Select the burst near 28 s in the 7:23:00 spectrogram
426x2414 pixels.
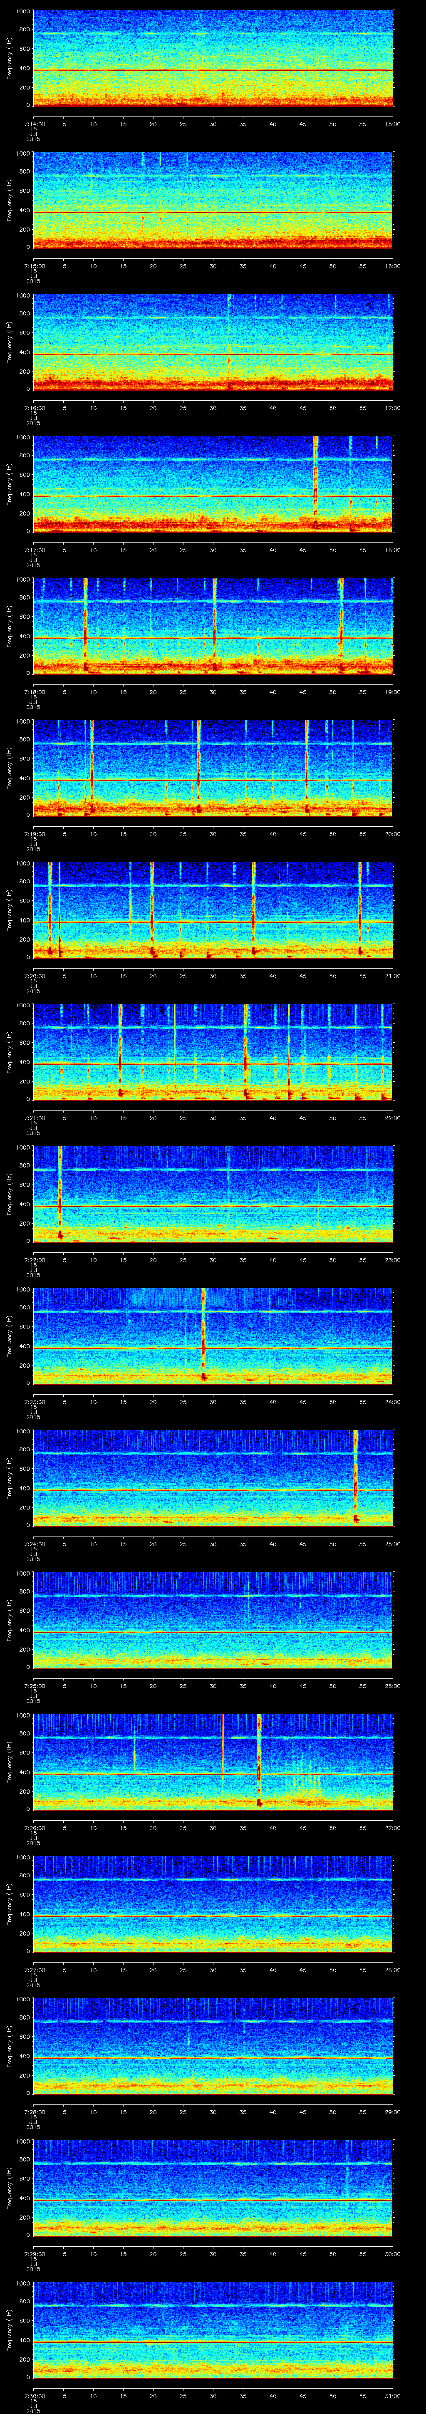tap(203, 1336)
